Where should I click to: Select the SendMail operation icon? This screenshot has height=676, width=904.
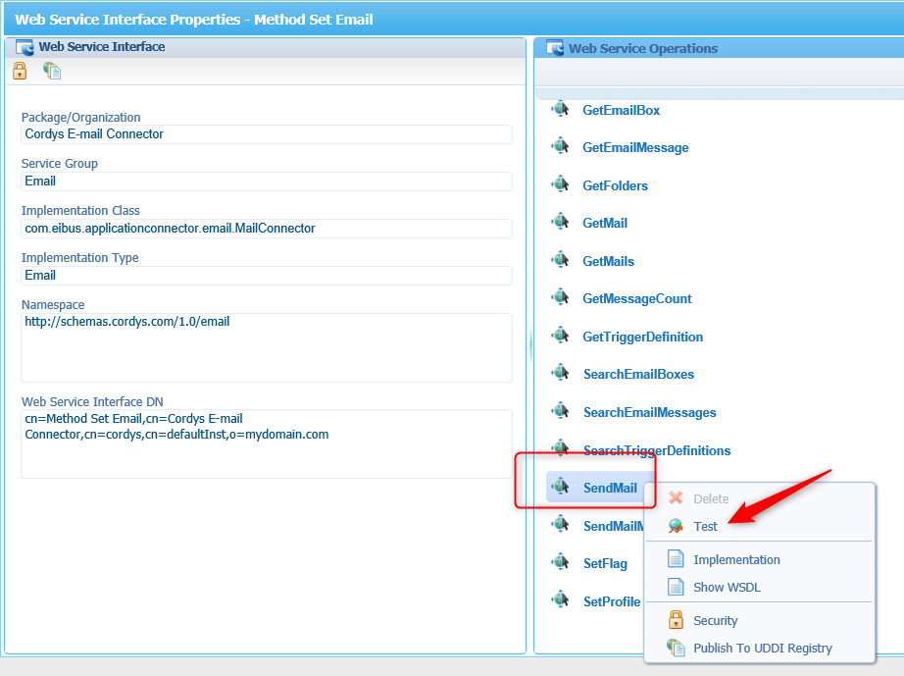(x=561, y=487)
